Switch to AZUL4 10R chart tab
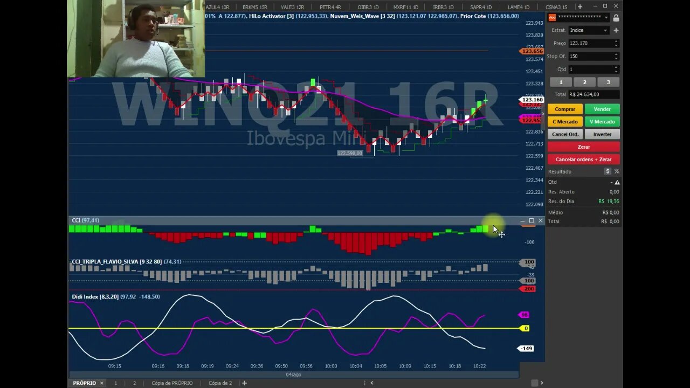The height and width of the screenshot is (388, 690). point(217,7)
